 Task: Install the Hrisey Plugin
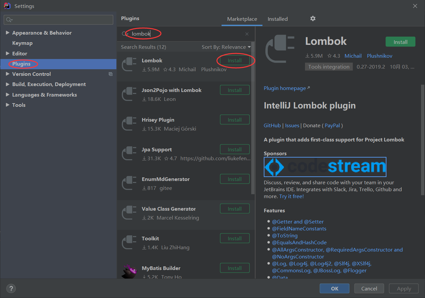pos(235,120)
